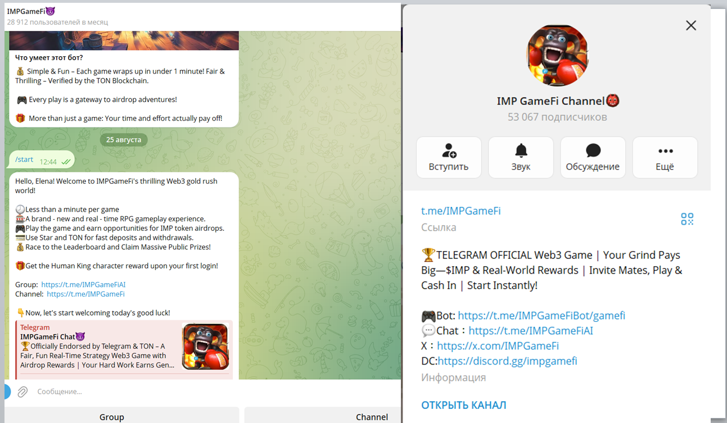Click the Вступить join channel button
The width and height of the screenshot is (727, 423).
[x=449, y=157]
